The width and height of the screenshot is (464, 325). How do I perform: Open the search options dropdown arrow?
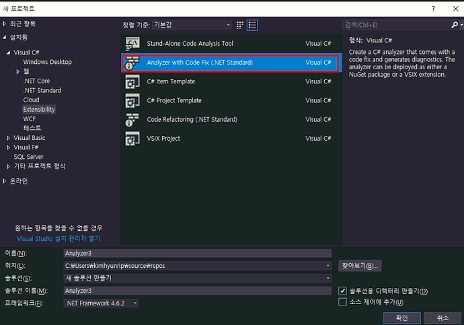[461, 25]
